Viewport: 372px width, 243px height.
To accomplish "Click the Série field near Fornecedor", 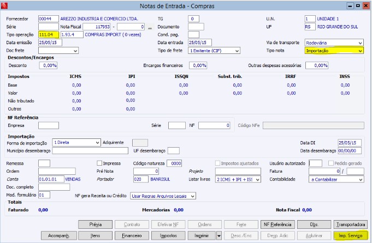I will click(49, 27).
